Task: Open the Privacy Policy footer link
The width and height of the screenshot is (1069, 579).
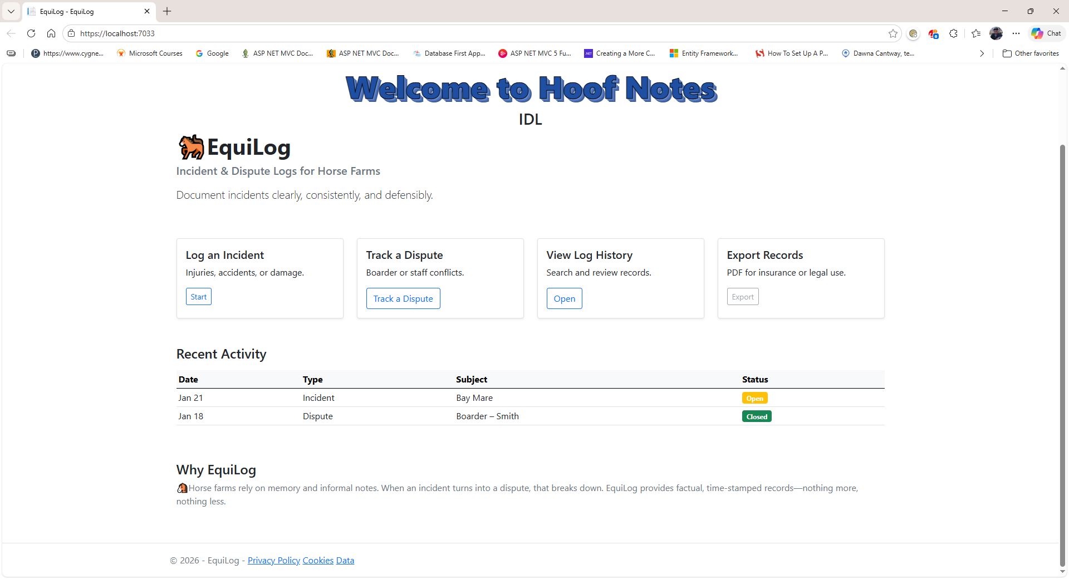Action: [x=273, y=561]
